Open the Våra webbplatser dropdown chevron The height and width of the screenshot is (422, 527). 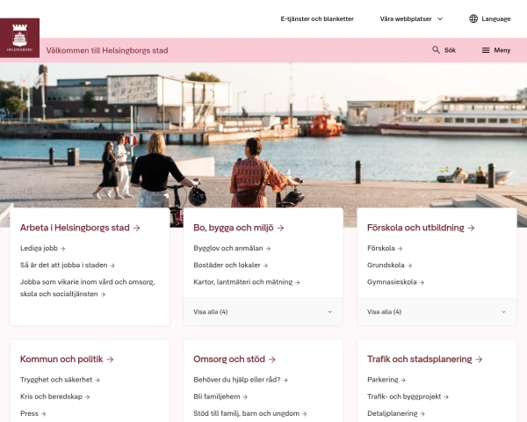point(440,18)
